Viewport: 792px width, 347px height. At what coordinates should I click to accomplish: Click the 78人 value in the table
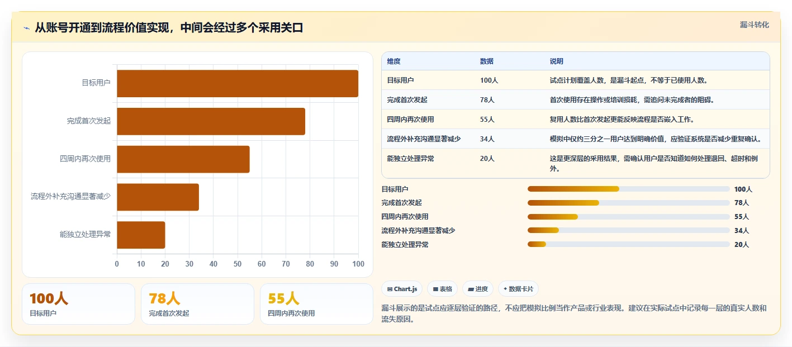click(x=487, y=100)
